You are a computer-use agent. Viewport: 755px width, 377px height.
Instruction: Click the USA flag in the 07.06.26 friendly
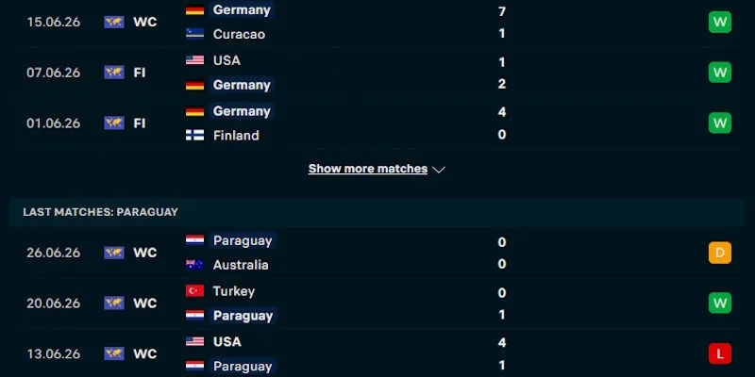click(x=195, y=60)
